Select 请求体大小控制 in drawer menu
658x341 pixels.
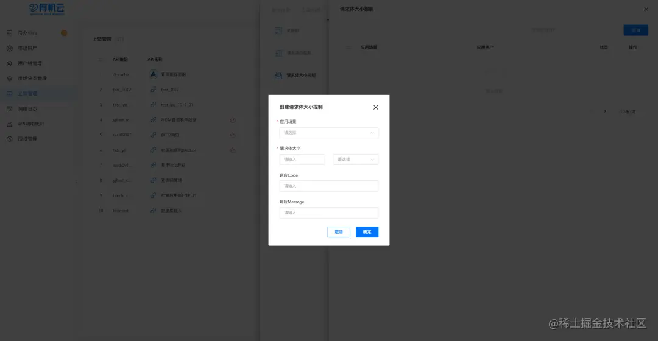(301, 76)
